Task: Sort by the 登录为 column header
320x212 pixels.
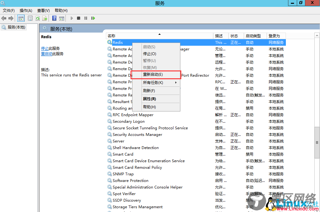Action: tap(276, 36)
